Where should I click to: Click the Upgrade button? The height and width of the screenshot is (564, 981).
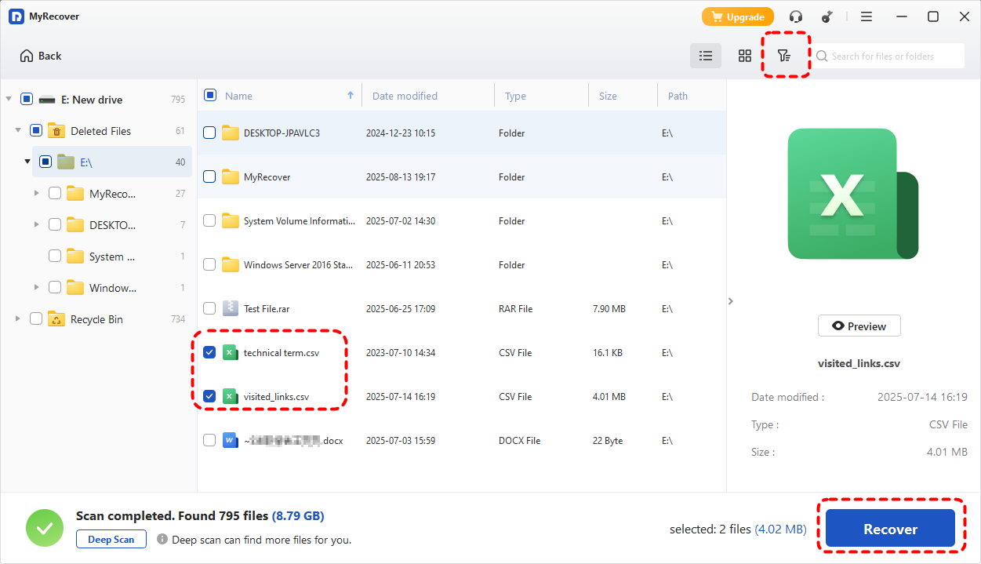coord(737,16)
